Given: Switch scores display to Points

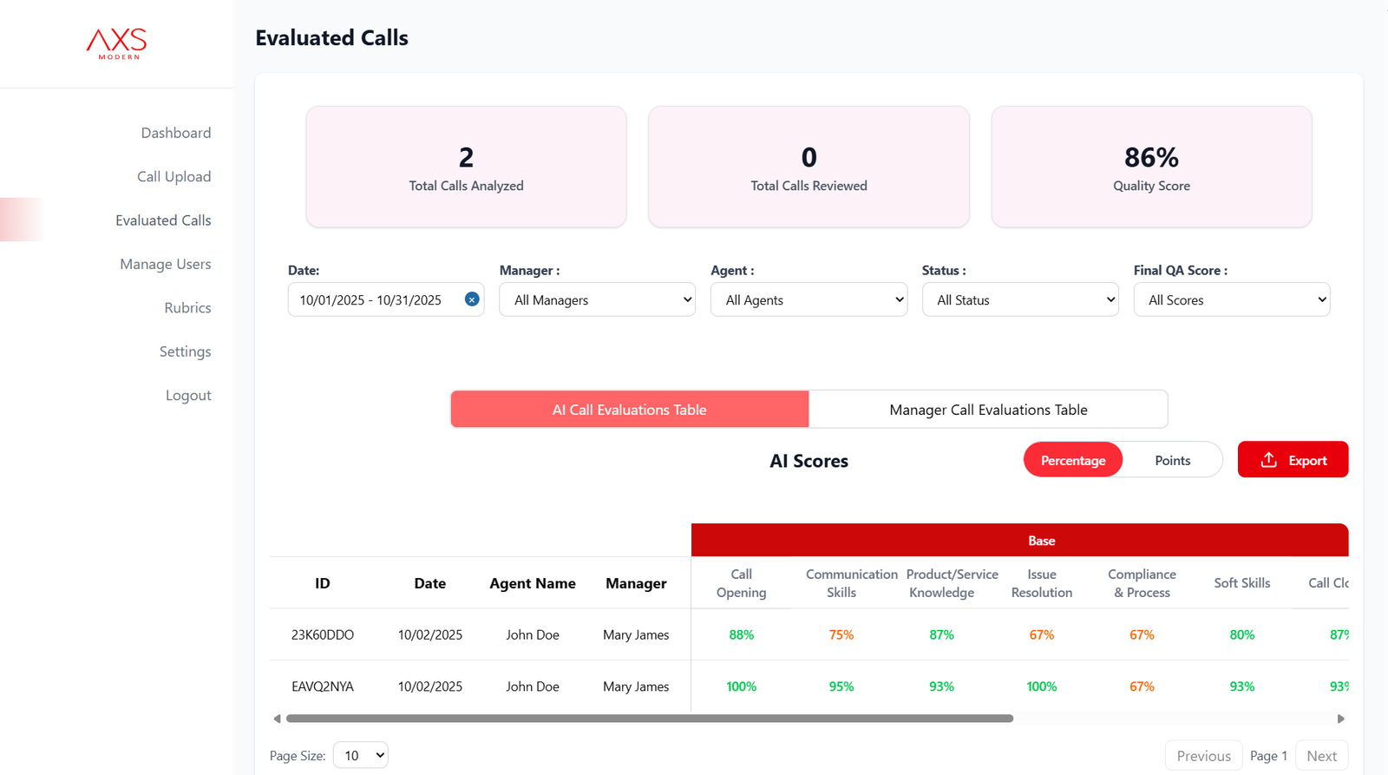Looking at the screenshot, I should 1172,460.
